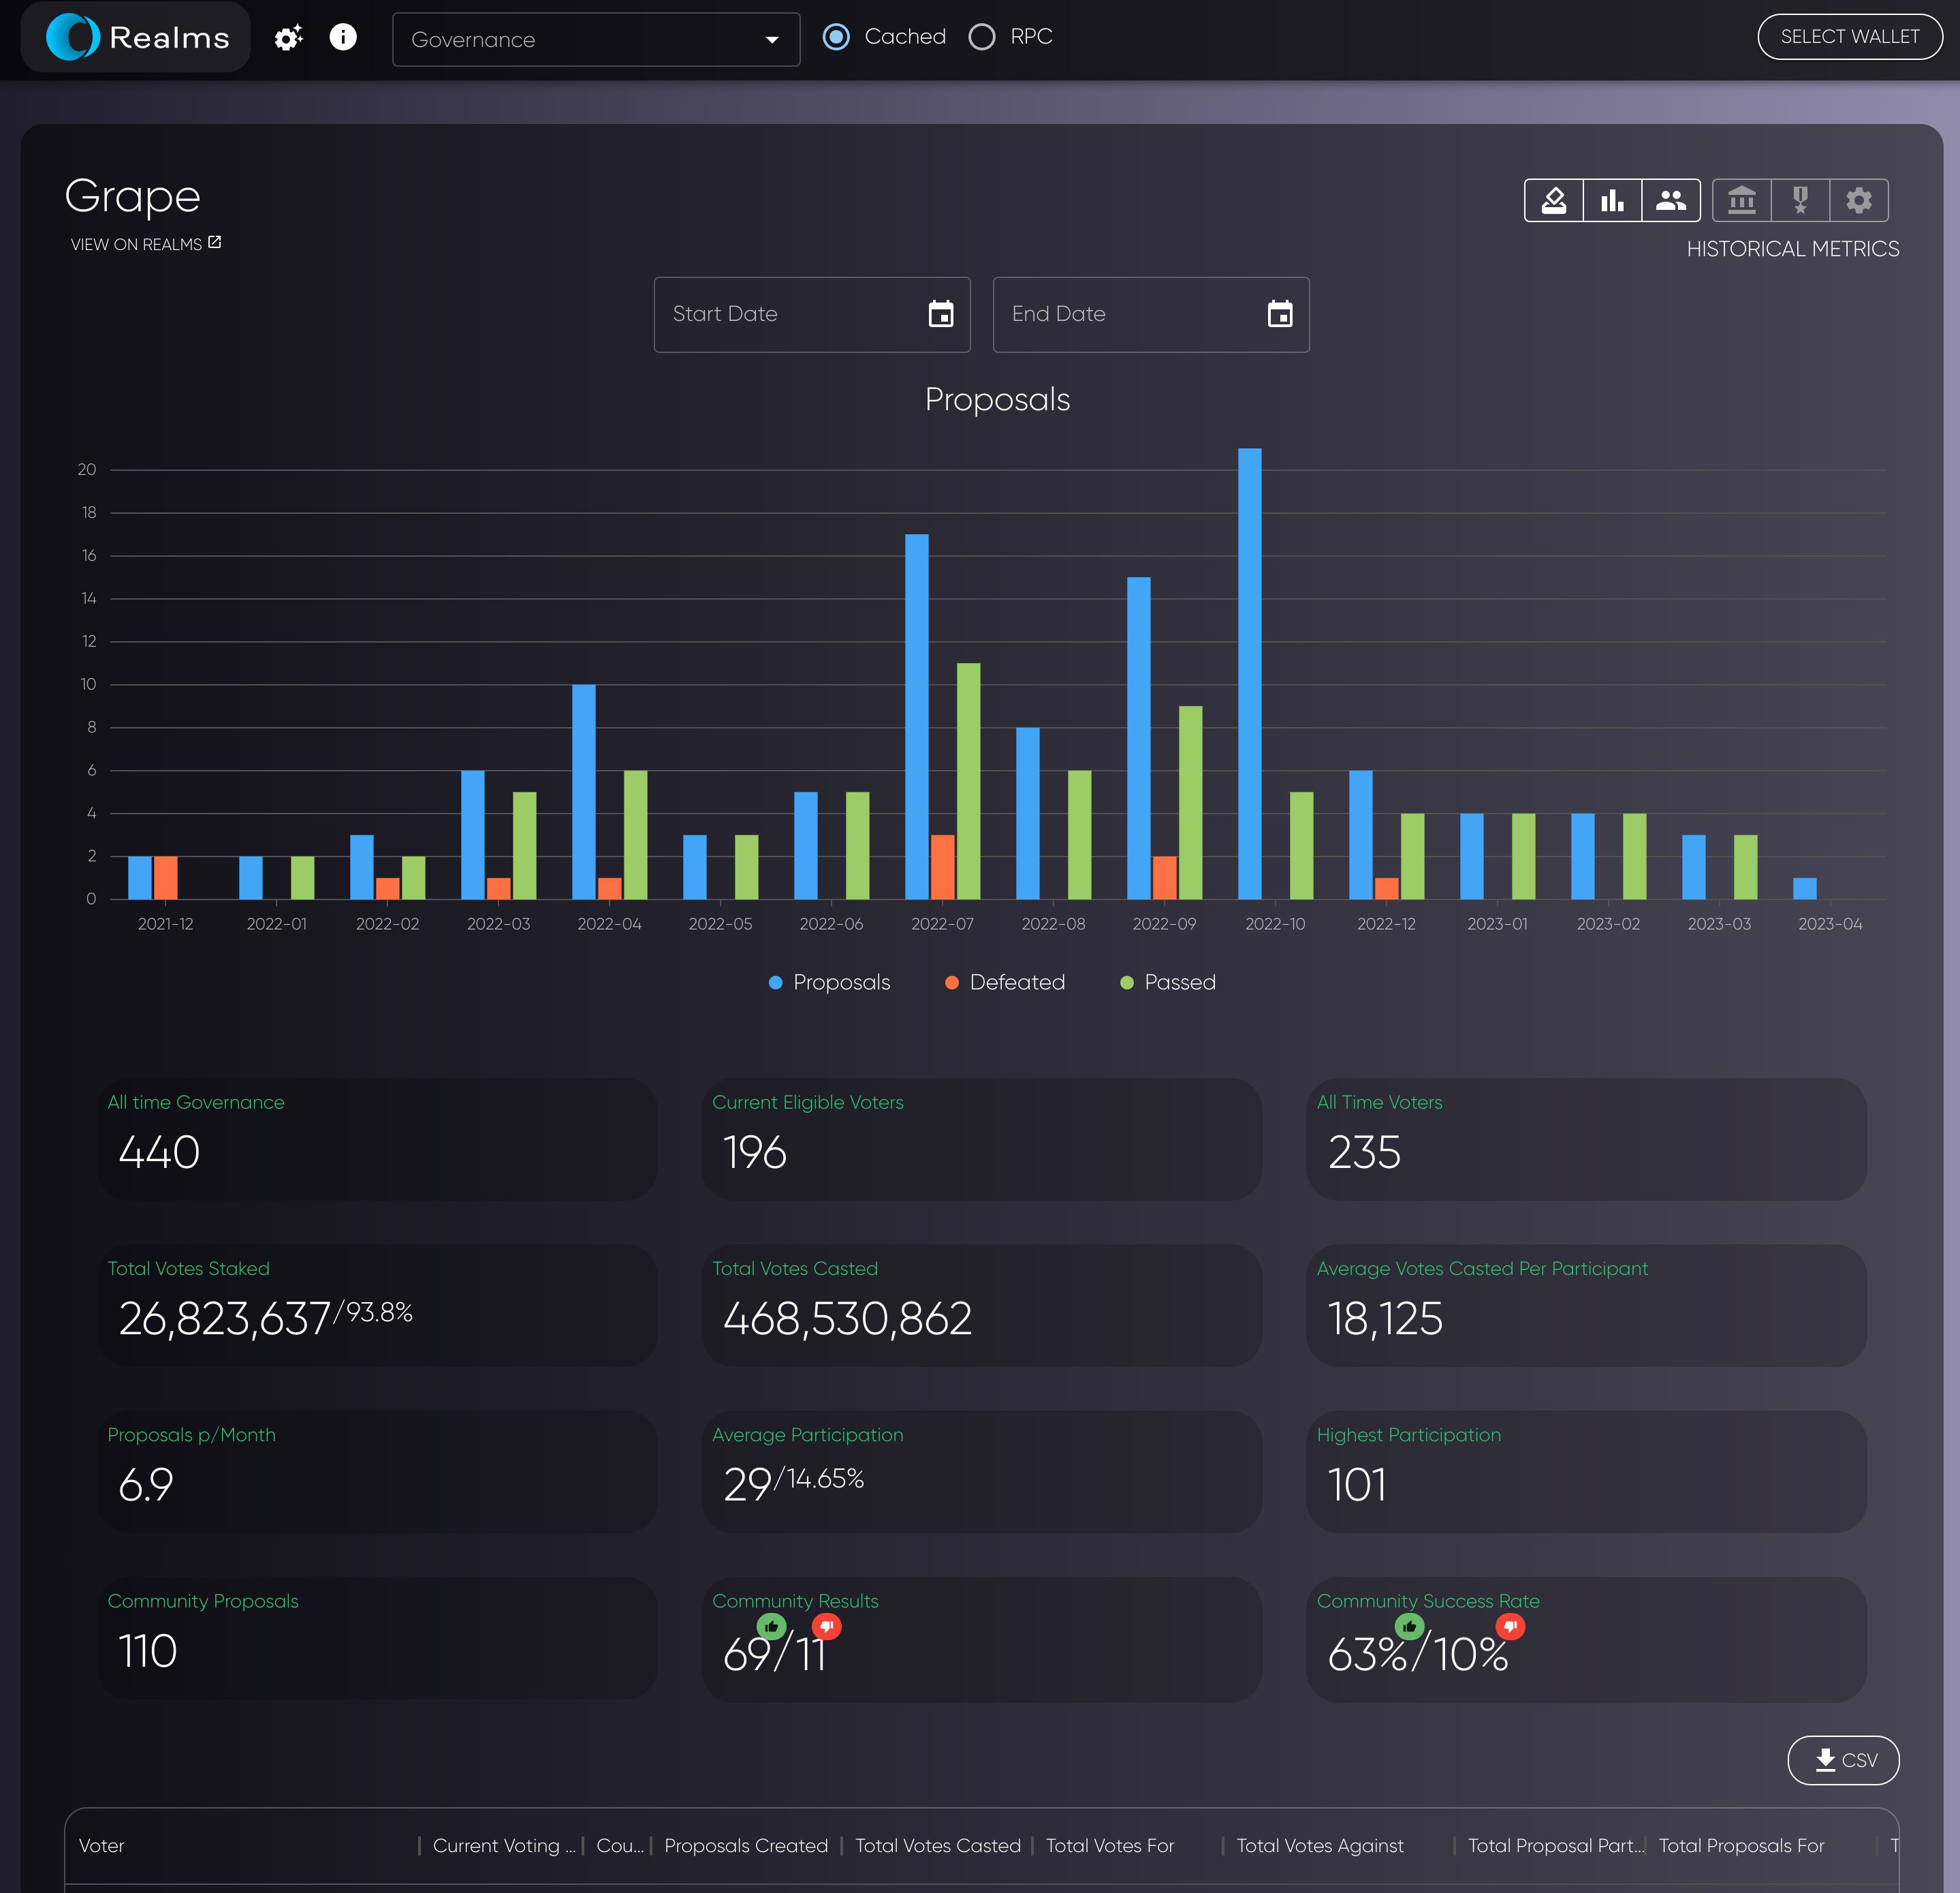1960x1893 pixels.
Task: Open VIEW ON REALMS link
Action: (x=145, y=243)
